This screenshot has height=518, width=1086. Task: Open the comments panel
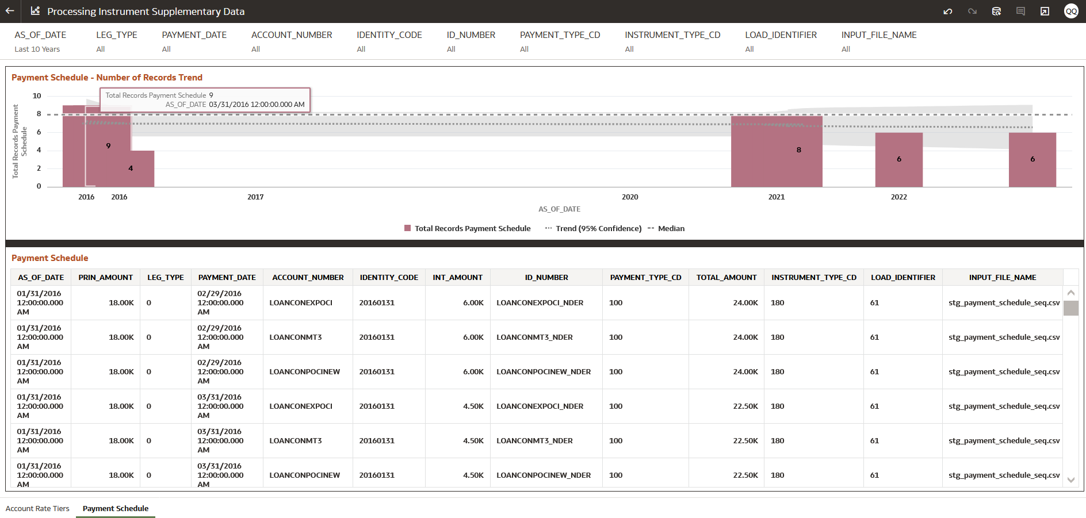pyautogui.click(x=1020, y=11)
